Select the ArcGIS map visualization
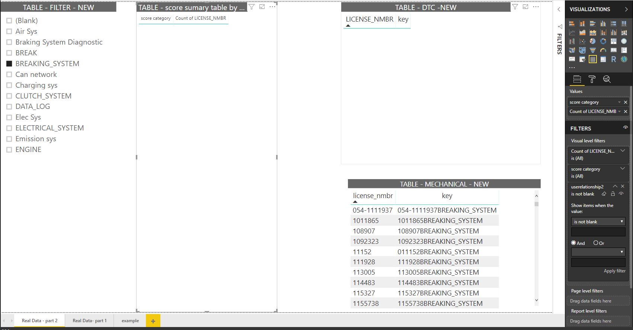 click(x=624, y=59)
